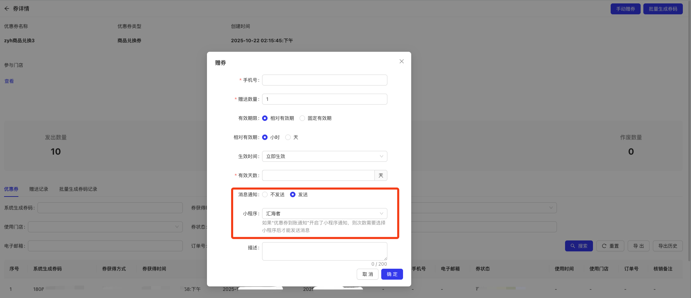Click the magnifier 搜索 button
Image resolution: width=691 pixels, height=298 pixels.
579,246
